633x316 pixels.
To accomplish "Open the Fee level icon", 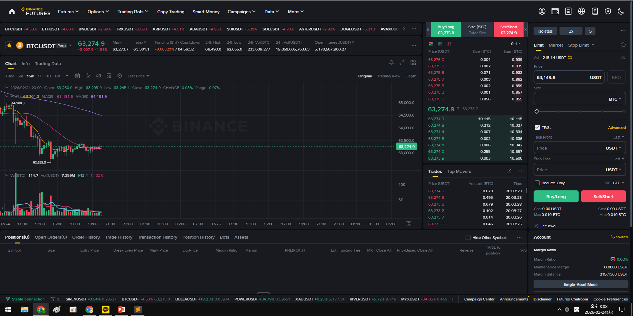I will (536, 226).
